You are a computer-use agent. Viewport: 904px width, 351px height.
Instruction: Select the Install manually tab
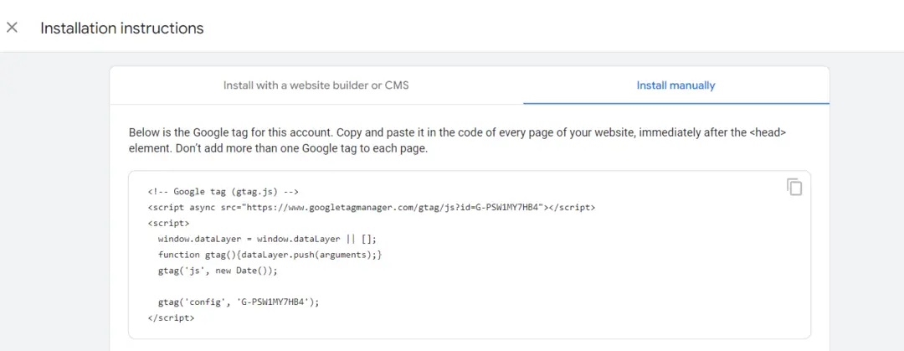[675, 85]
